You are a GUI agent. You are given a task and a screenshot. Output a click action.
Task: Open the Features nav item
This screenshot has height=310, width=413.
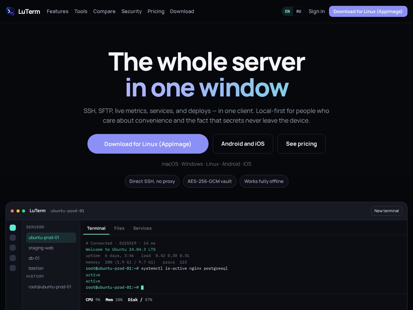click(57, 11)
